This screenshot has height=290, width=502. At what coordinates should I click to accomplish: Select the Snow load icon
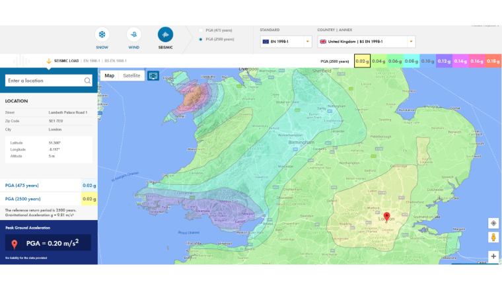pyautogui.click(x=102, y=34)
